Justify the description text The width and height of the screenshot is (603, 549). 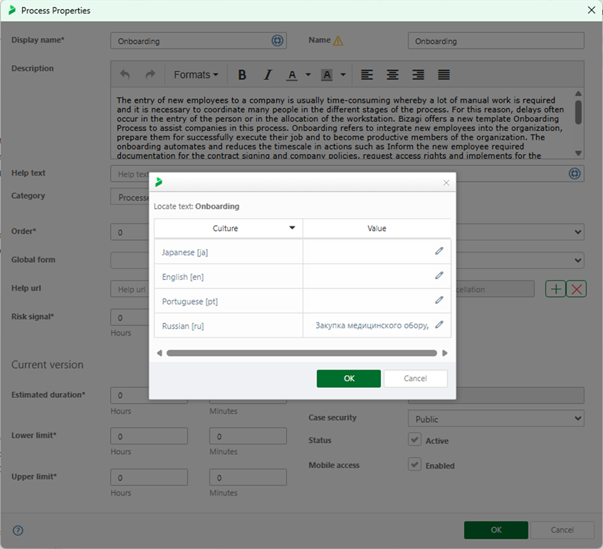(x=444, y=75)
